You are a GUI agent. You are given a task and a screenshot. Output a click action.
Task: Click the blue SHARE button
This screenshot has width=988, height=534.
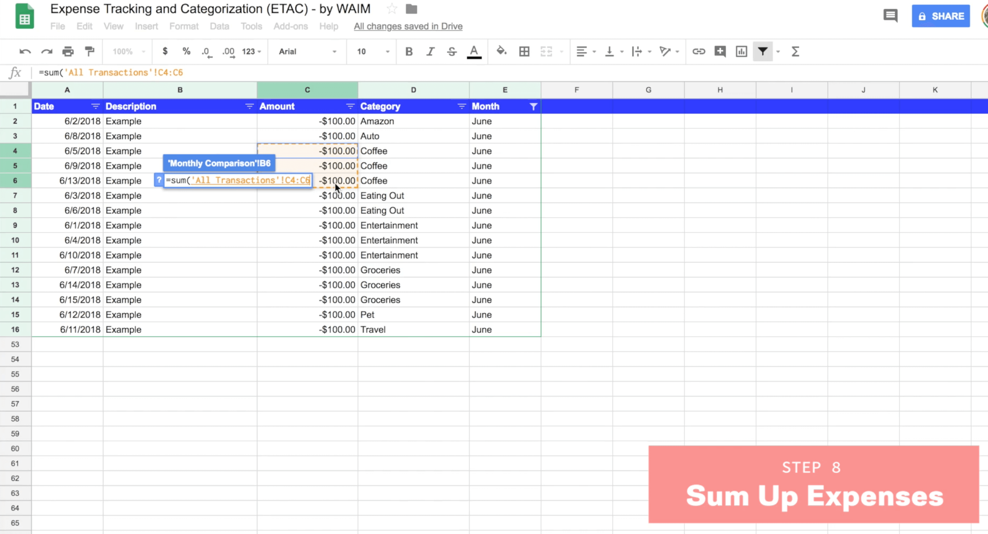point(941,16)
